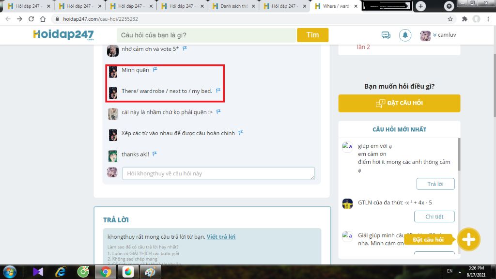
Task: Click the browser address bar URL
Action: pyautogui.click(x=100, y=19)
